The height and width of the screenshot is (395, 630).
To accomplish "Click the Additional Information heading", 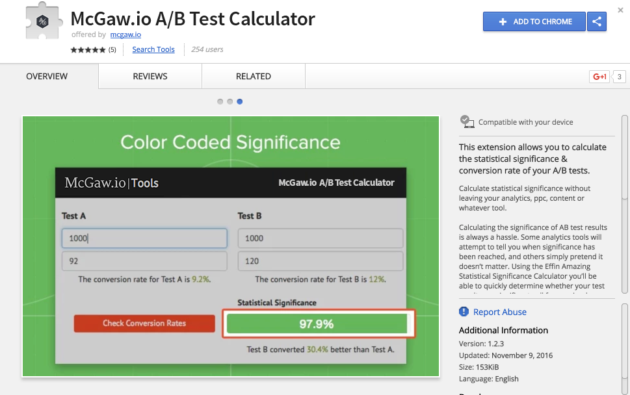I will 503,330.
